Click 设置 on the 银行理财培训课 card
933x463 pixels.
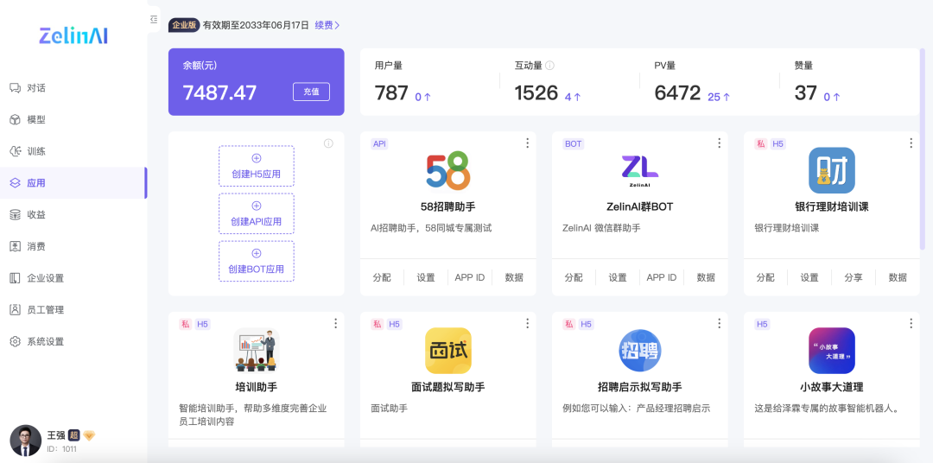[x=809, y=277]
